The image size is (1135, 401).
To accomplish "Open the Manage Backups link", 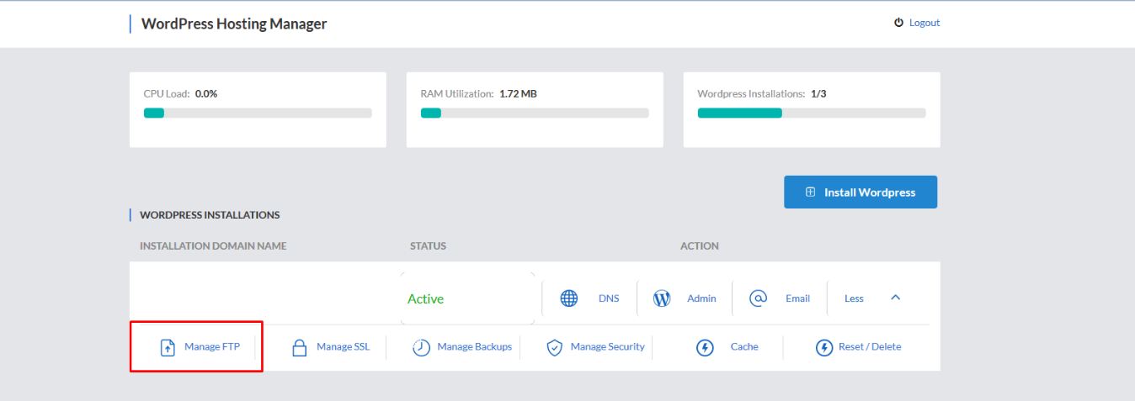I will click(474, 346).
